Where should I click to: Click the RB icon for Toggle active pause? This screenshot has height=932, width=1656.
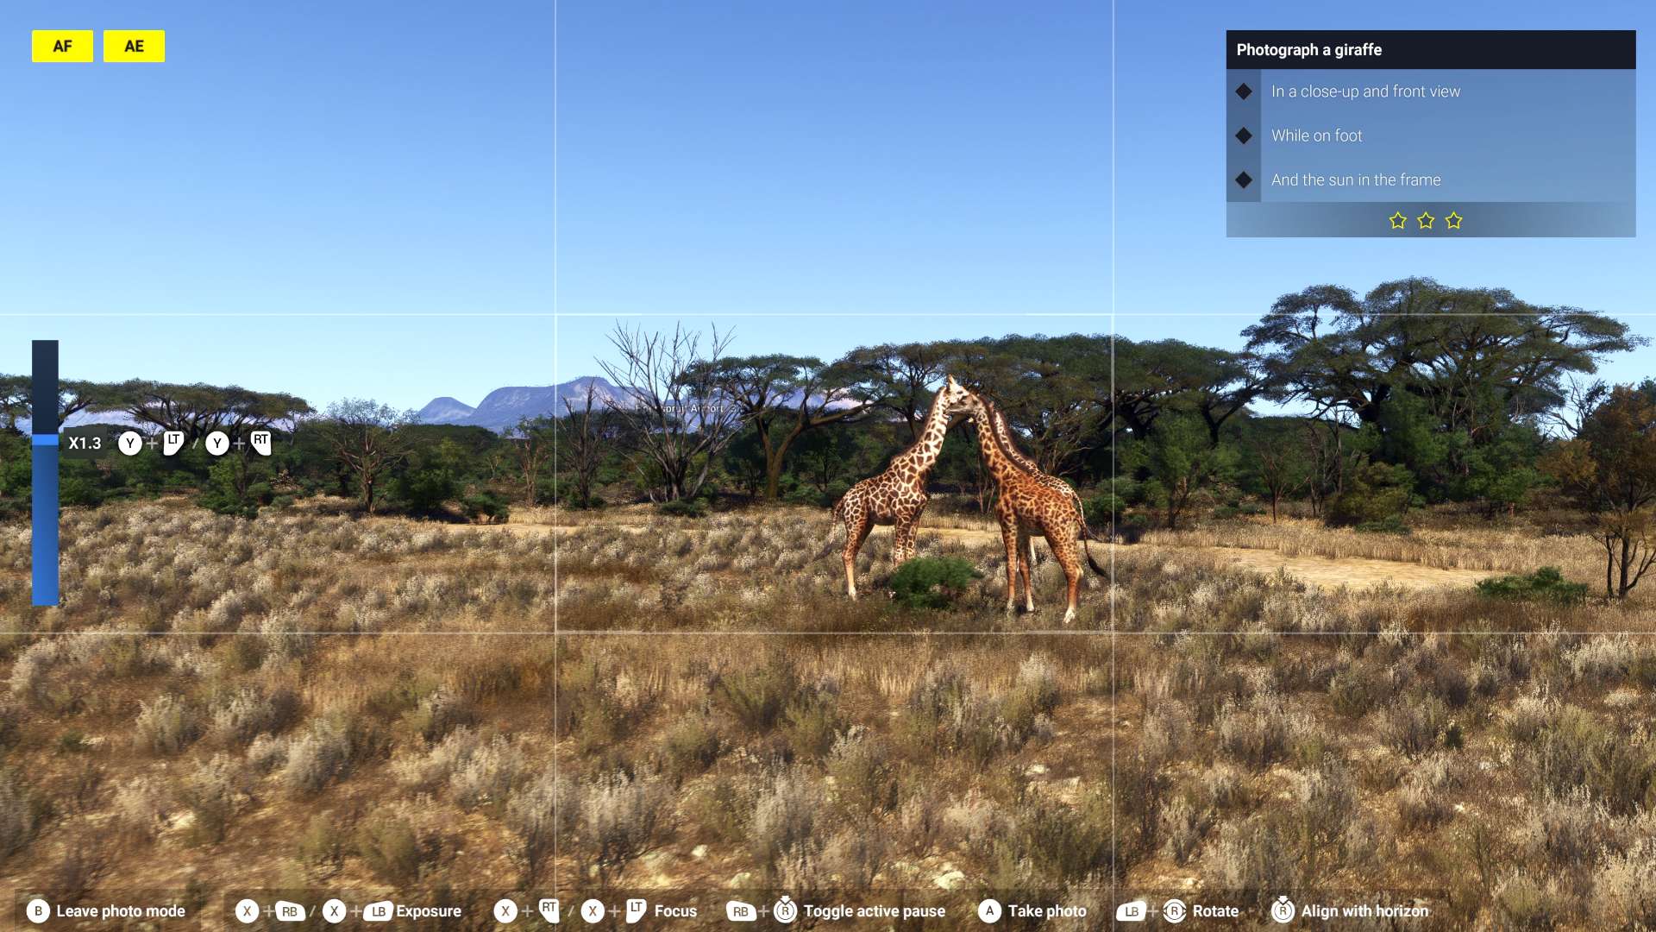tap(740, 911)
